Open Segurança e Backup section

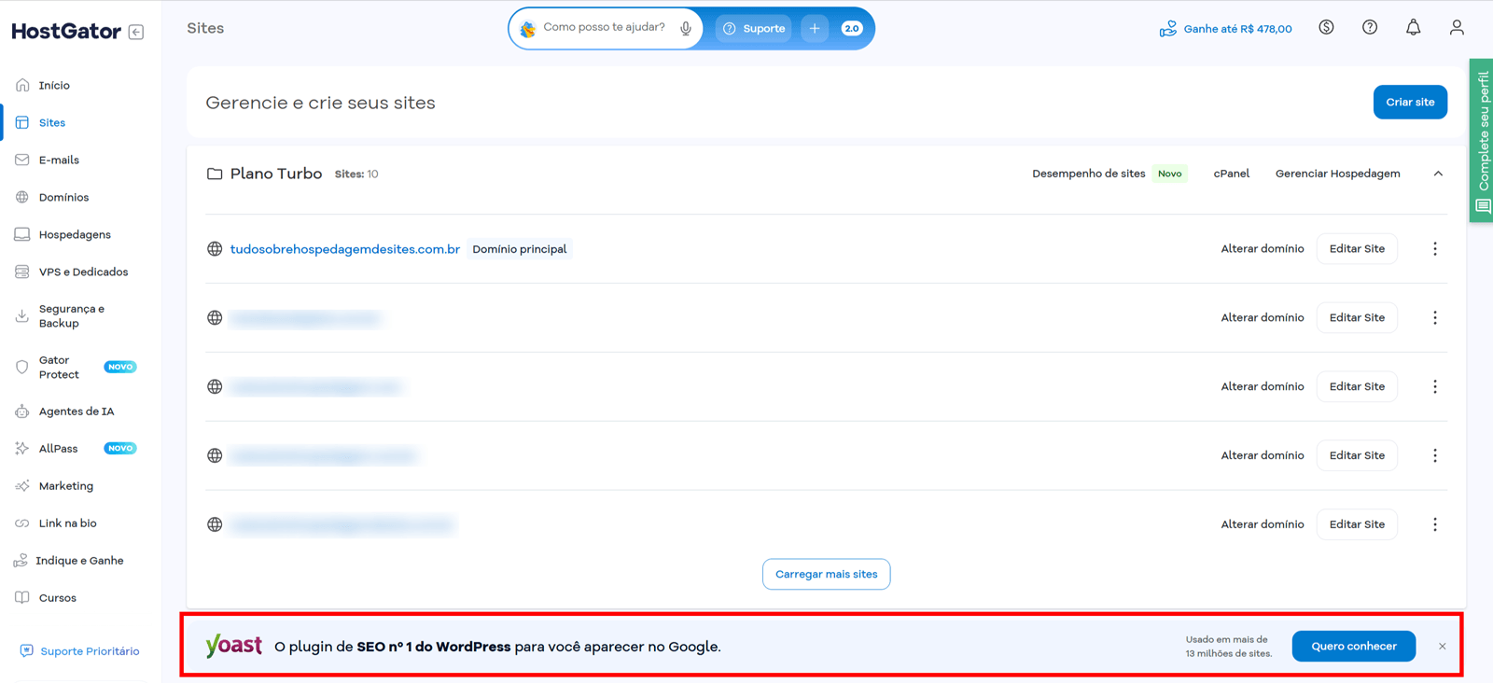71,316
